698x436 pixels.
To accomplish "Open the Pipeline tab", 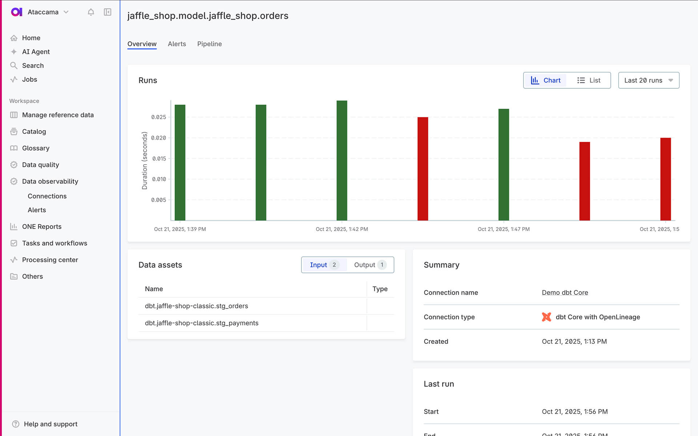I will tap(209, 44).
